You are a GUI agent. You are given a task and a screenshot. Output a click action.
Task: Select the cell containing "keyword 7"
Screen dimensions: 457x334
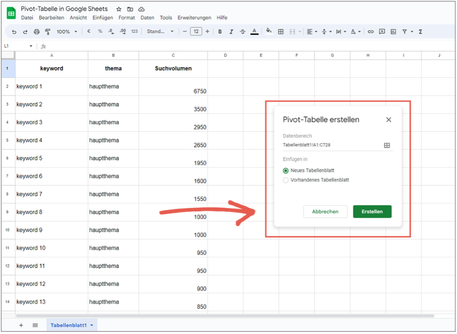click(51, 194)
